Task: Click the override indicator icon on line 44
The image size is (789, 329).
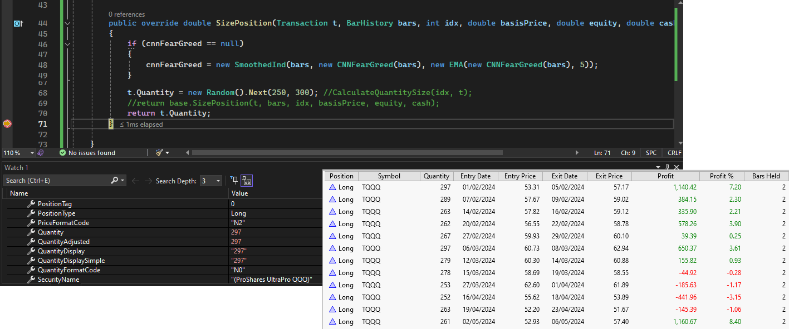Action: tap(18, 23)
